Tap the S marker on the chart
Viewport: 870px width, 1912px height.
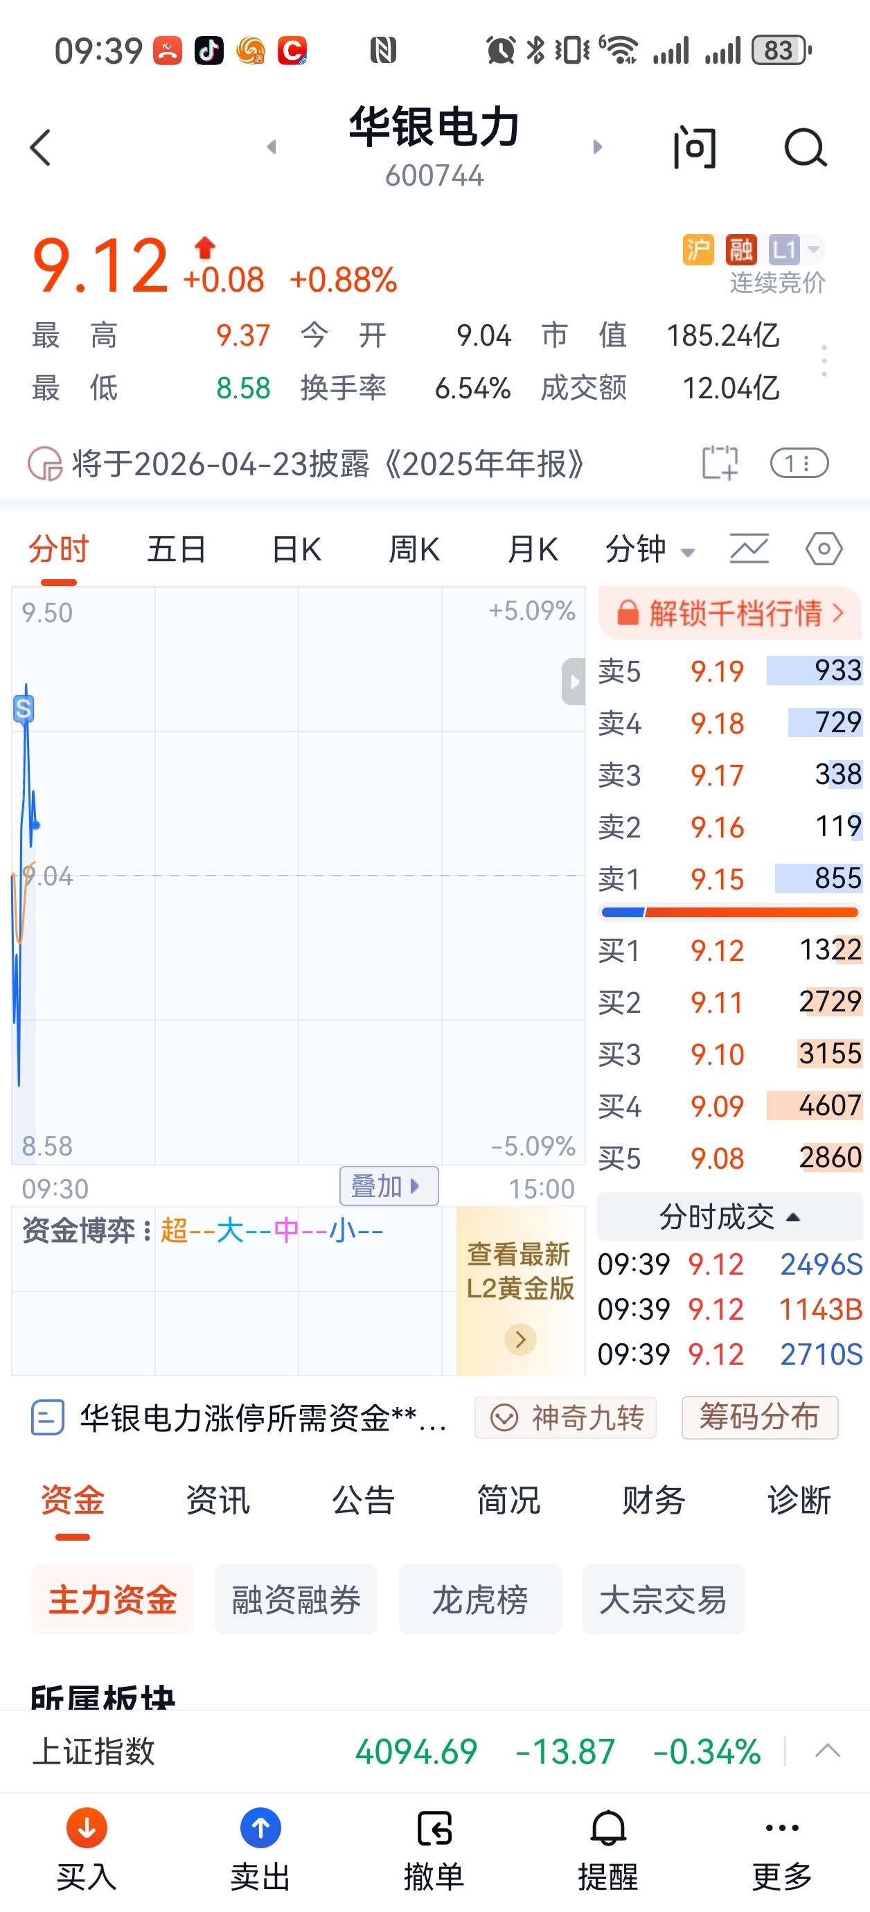(x=24, y=709)
